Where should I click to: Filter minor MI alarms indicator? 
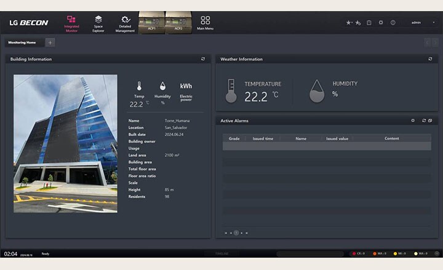click(399, 253)
